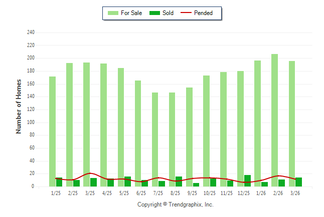Click the 3/26 x-axis label
The width and height of the screenshot is (324, 217).
(x=295, y=193)
